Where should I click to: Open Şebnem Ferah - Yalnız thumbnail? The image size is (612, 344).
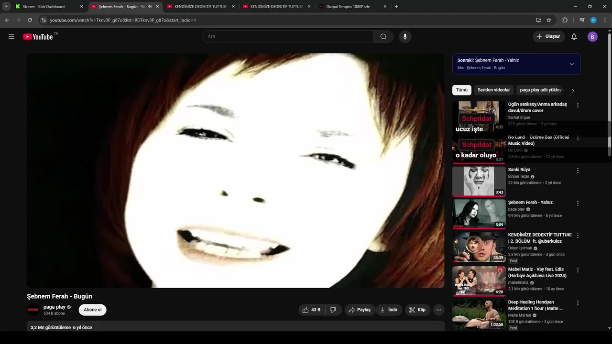(x=479, y=214)
